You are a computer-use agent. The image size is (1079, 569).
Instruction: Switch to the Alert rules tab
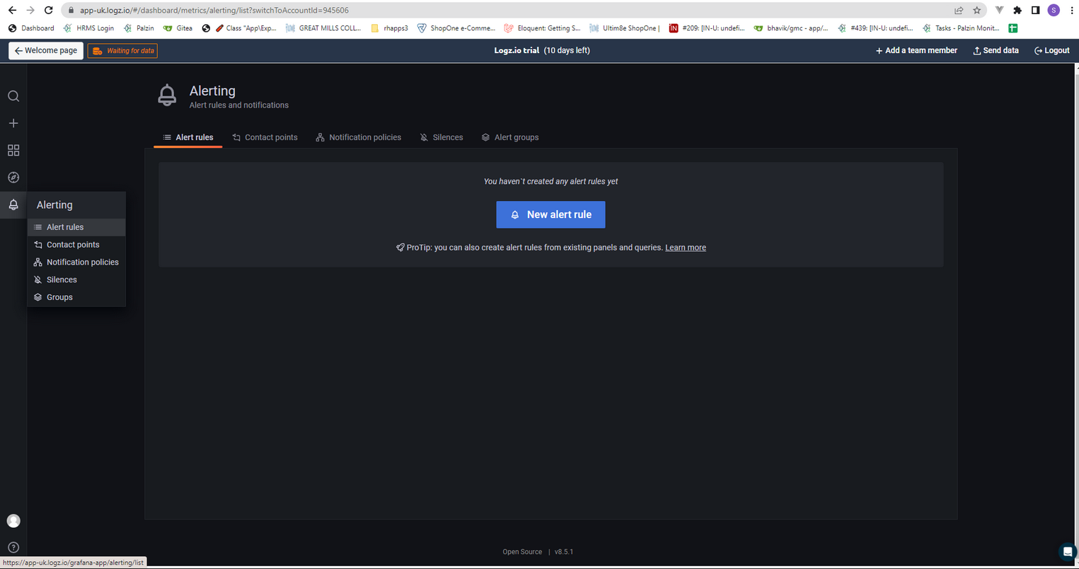click(187, 137)
